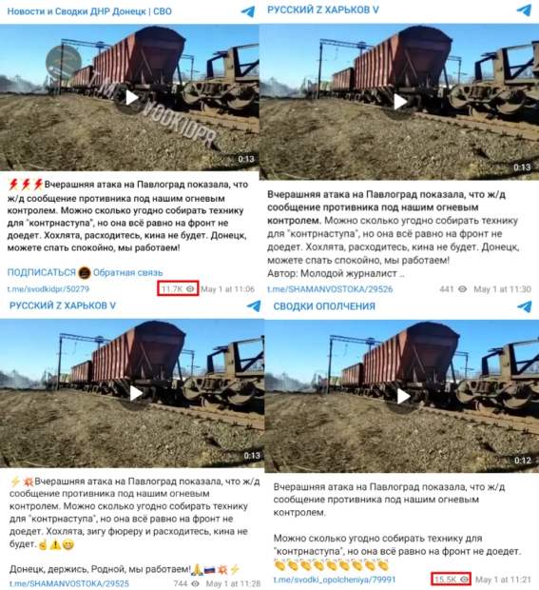This screenshot has width=539, height=590.
Task: Click the ПОДПИСАТЬСЯ subscribe link
Action: point(41,272)
